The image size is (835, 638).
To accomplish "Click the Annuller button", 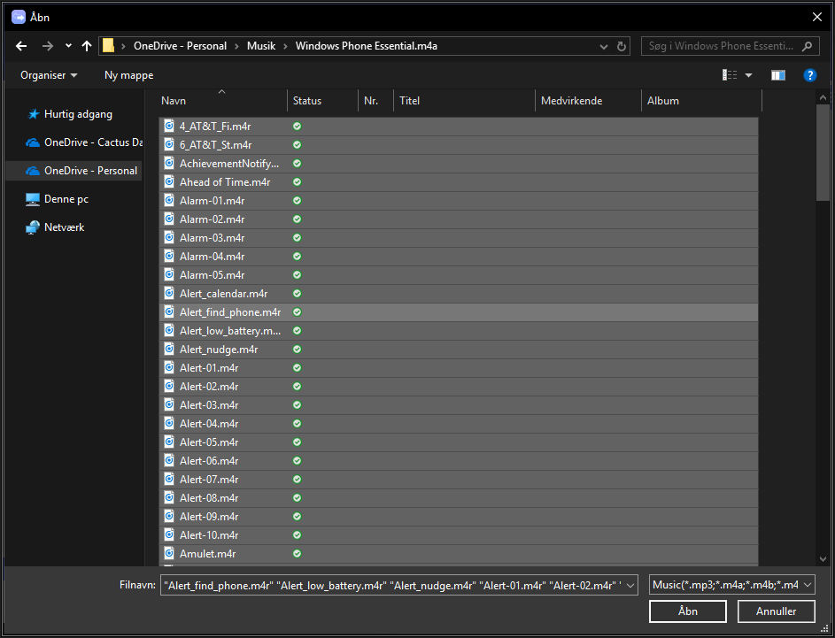I will click(776, 611).
